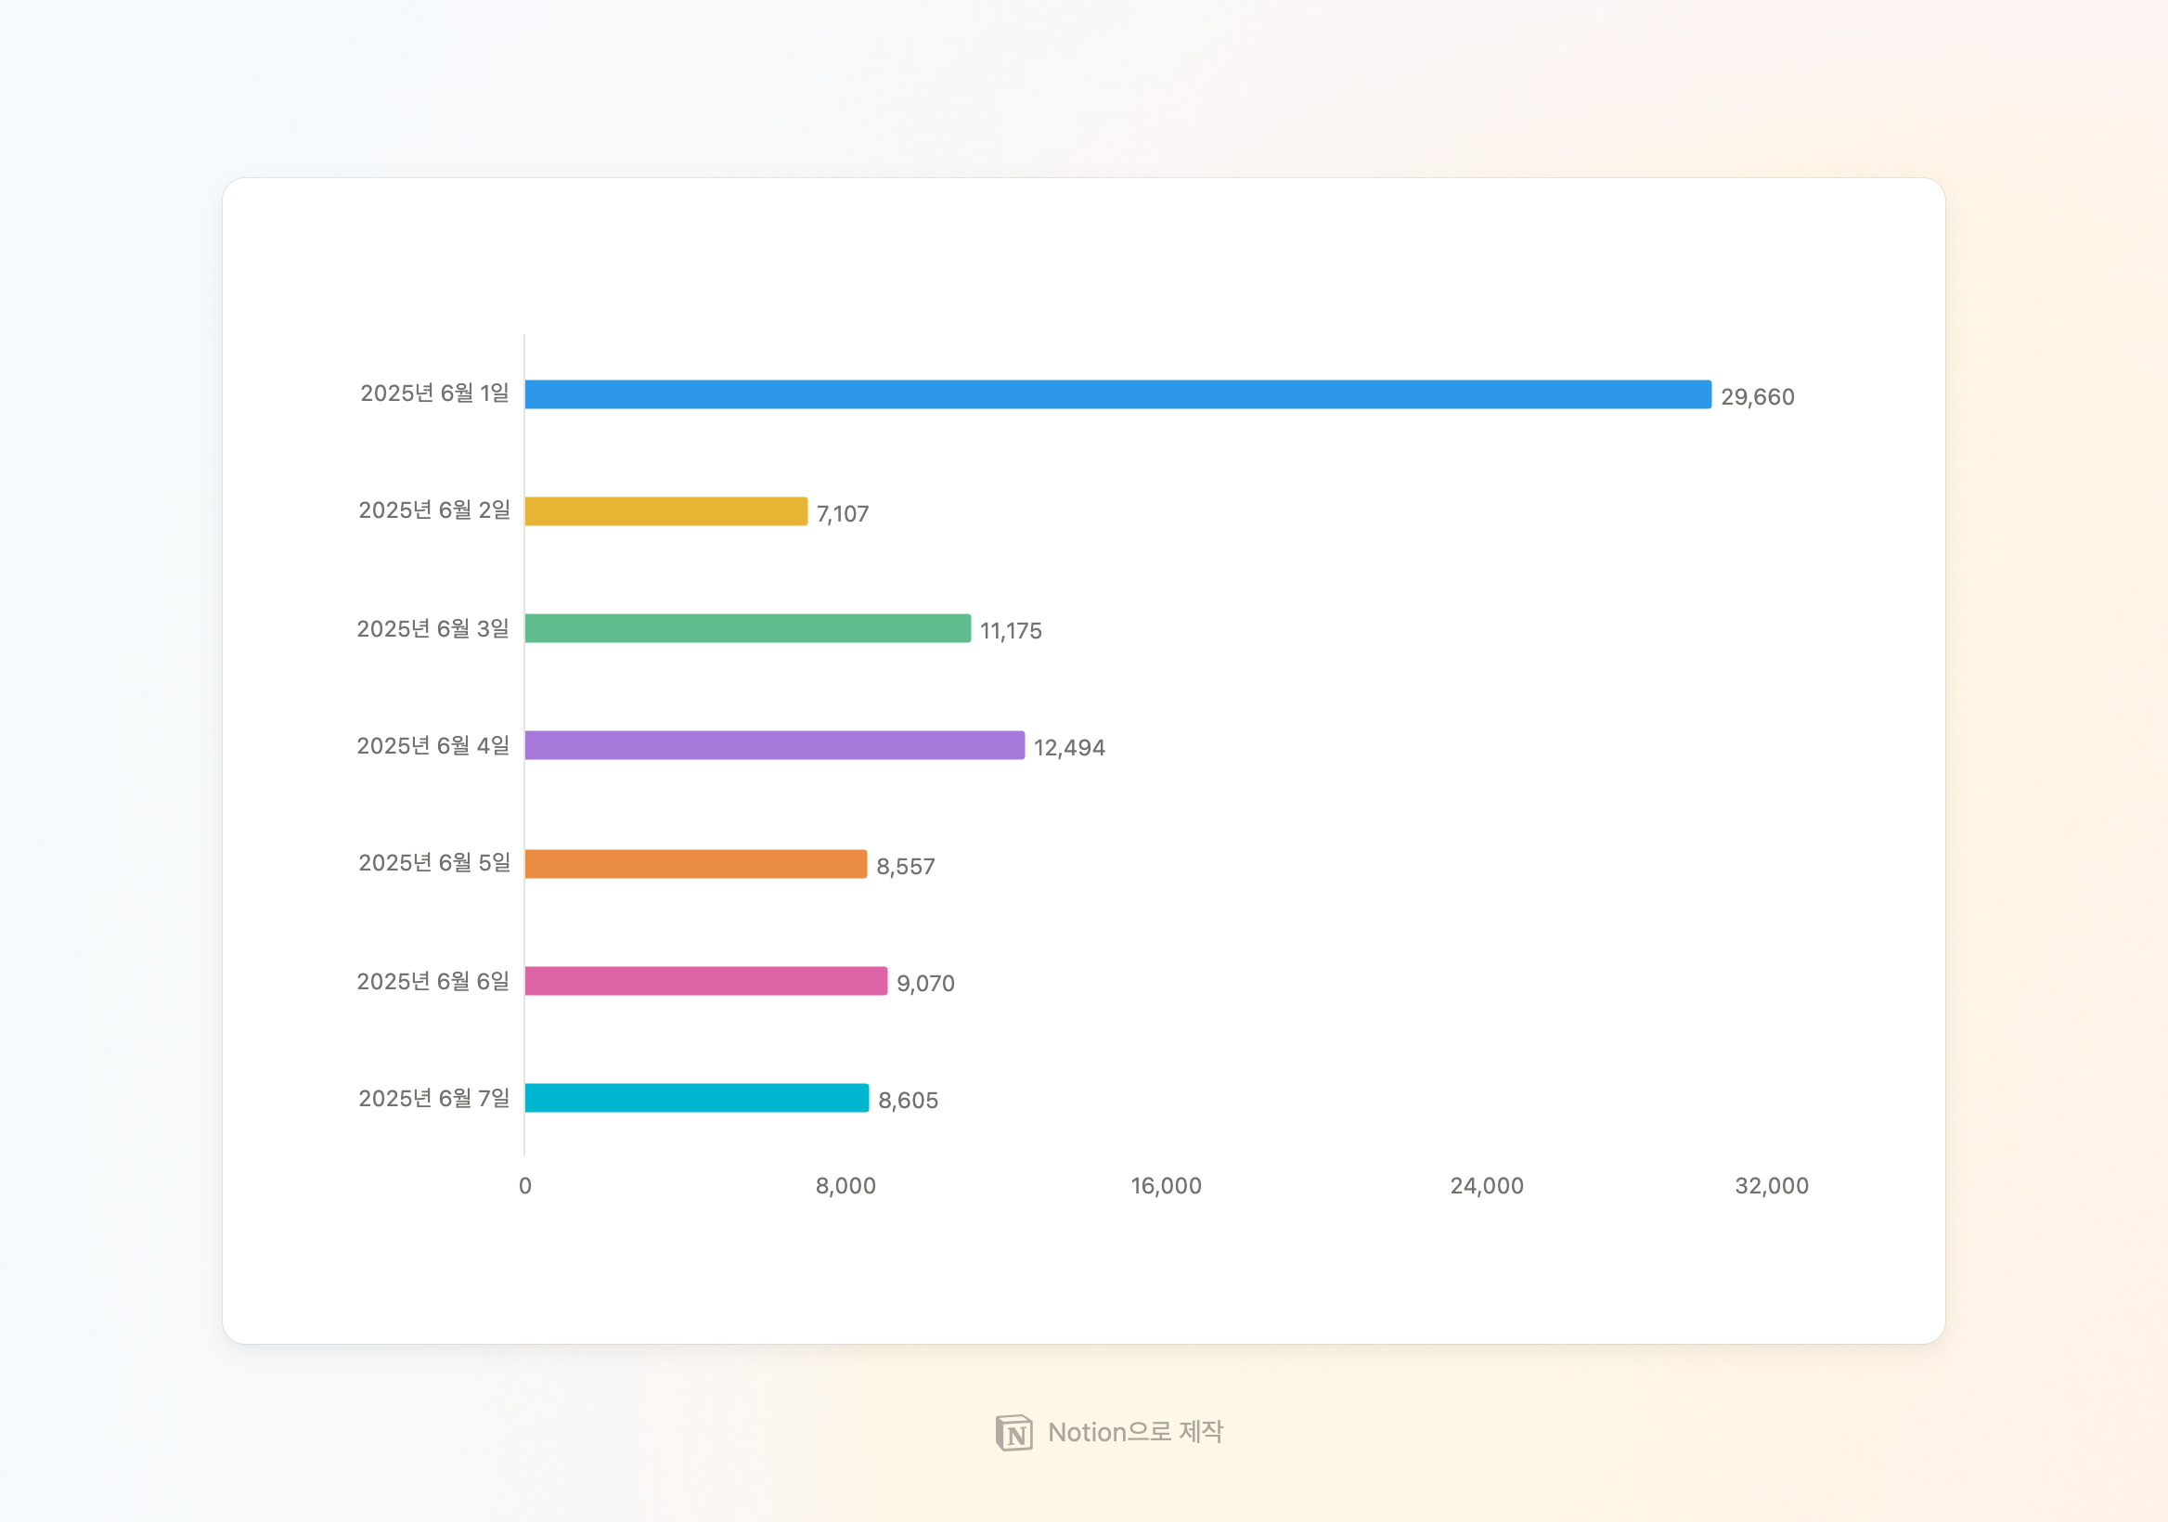Click the green bar for 2025년 6월 3일
The width and height of the screenshot is (2168, 1522).
click(747, 629)
